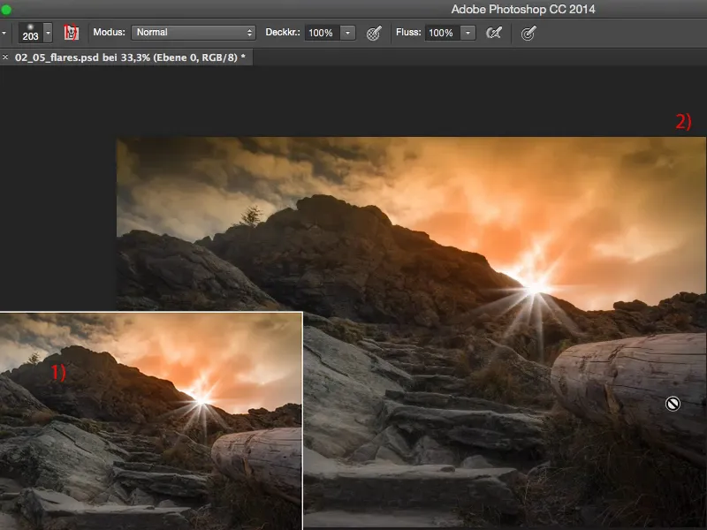
Task: Open the brush preset picker showing 203
Action: tap(29, 33)
